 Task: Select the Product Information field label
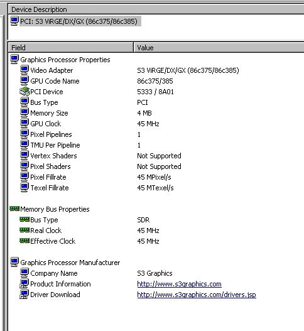tap(60, 284)
